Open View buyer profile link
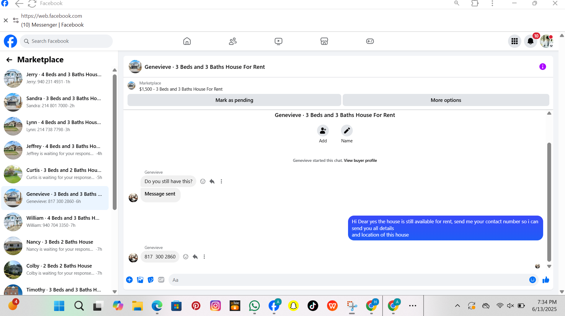565x316 pixels. click(360, 160)
